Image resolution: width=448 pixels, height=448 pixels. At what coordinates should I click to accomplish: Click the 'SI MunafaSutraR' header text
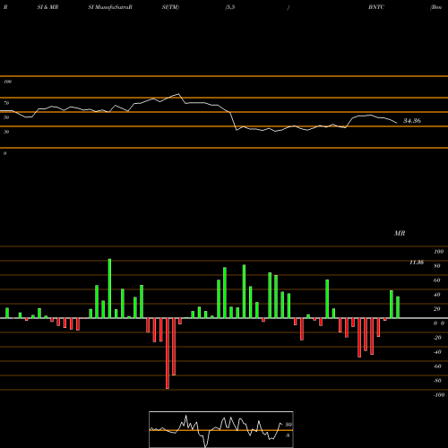pyautogui.click(x=110, y=7)
